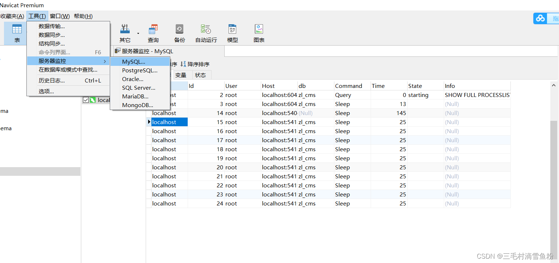Click the SHOW FULL PROCESSLIST info cell
The image size is (559, 263).
click(477, 95)
